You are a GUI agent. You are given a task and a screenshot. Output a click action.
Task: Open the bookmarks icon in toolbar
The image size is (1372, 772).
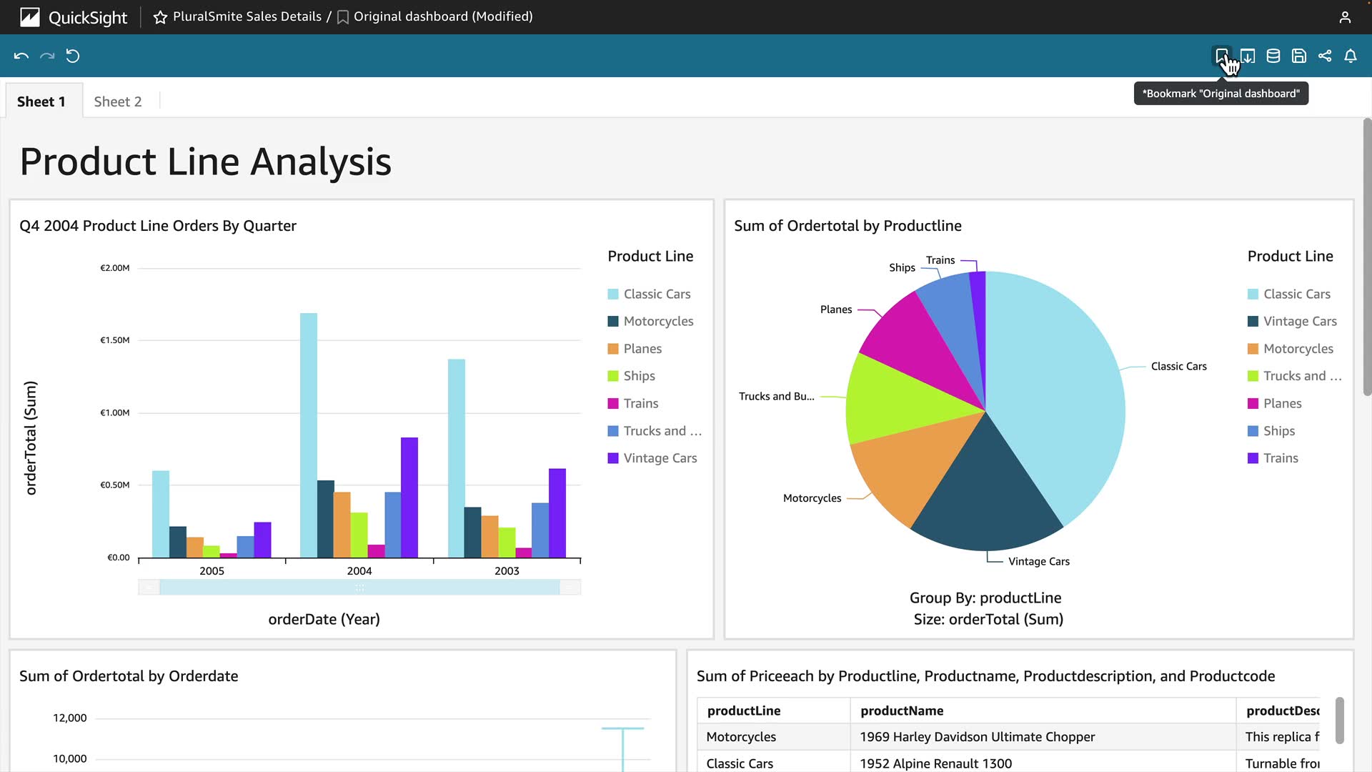pyautogui.click(x=1221, y=56)
